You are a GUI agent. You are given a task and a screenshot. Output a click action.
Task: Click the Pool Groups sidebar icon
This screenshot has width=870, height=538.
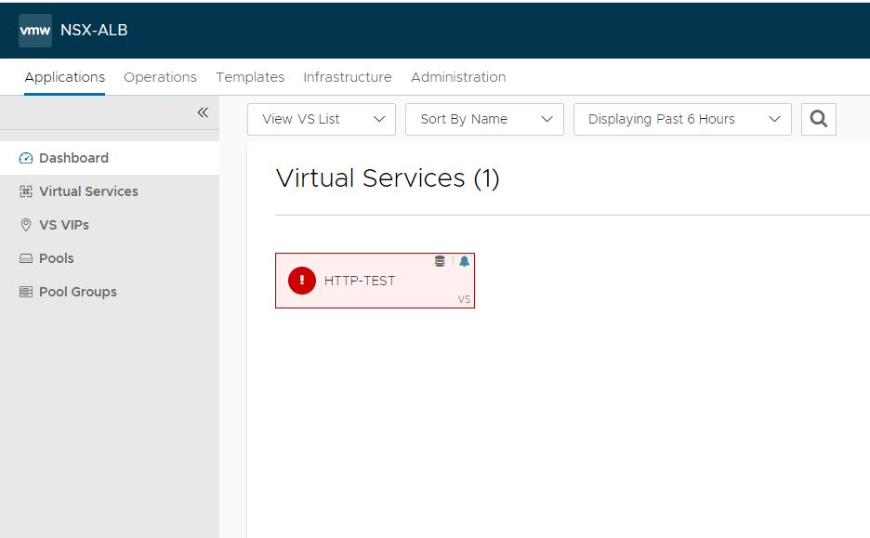pyautogui.click(x=26, y=292)
